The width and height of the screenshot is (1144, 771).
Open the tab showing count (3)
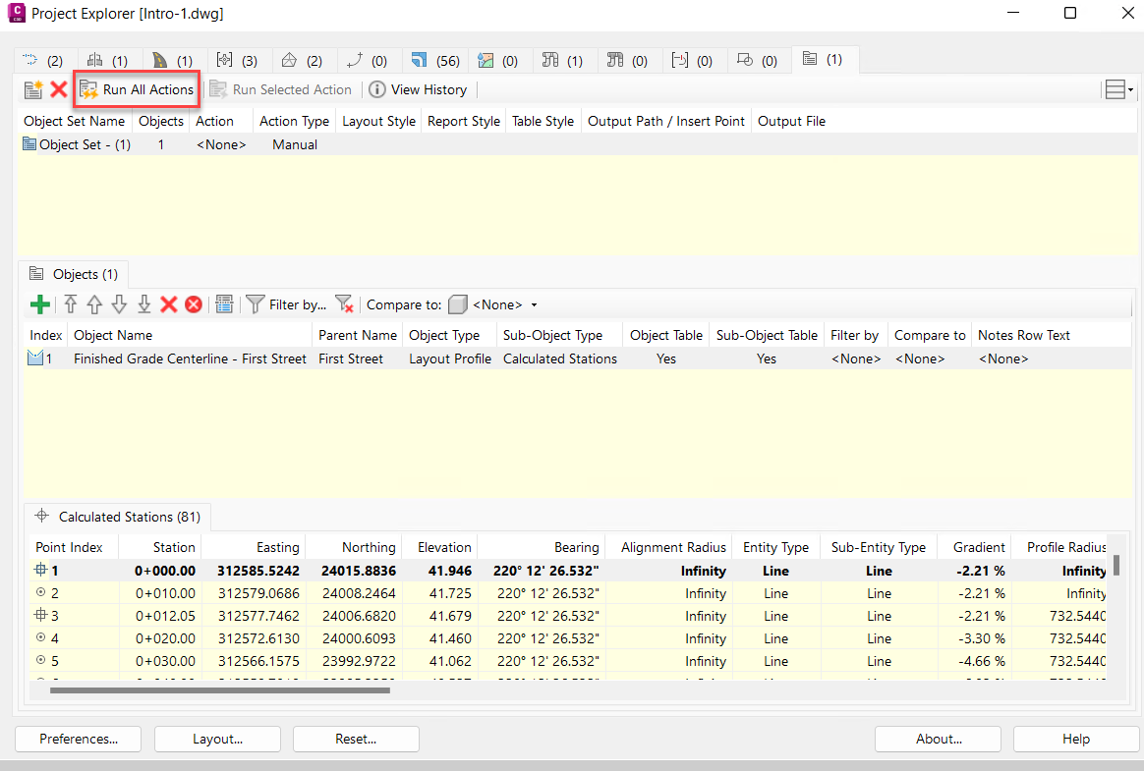pyautogui.click(x=237, y=61)
